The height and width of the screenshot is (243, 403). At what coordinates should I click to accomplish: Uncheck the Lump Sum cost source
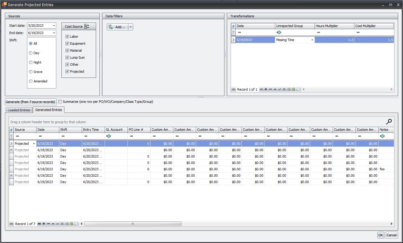(x=67, y=57)
